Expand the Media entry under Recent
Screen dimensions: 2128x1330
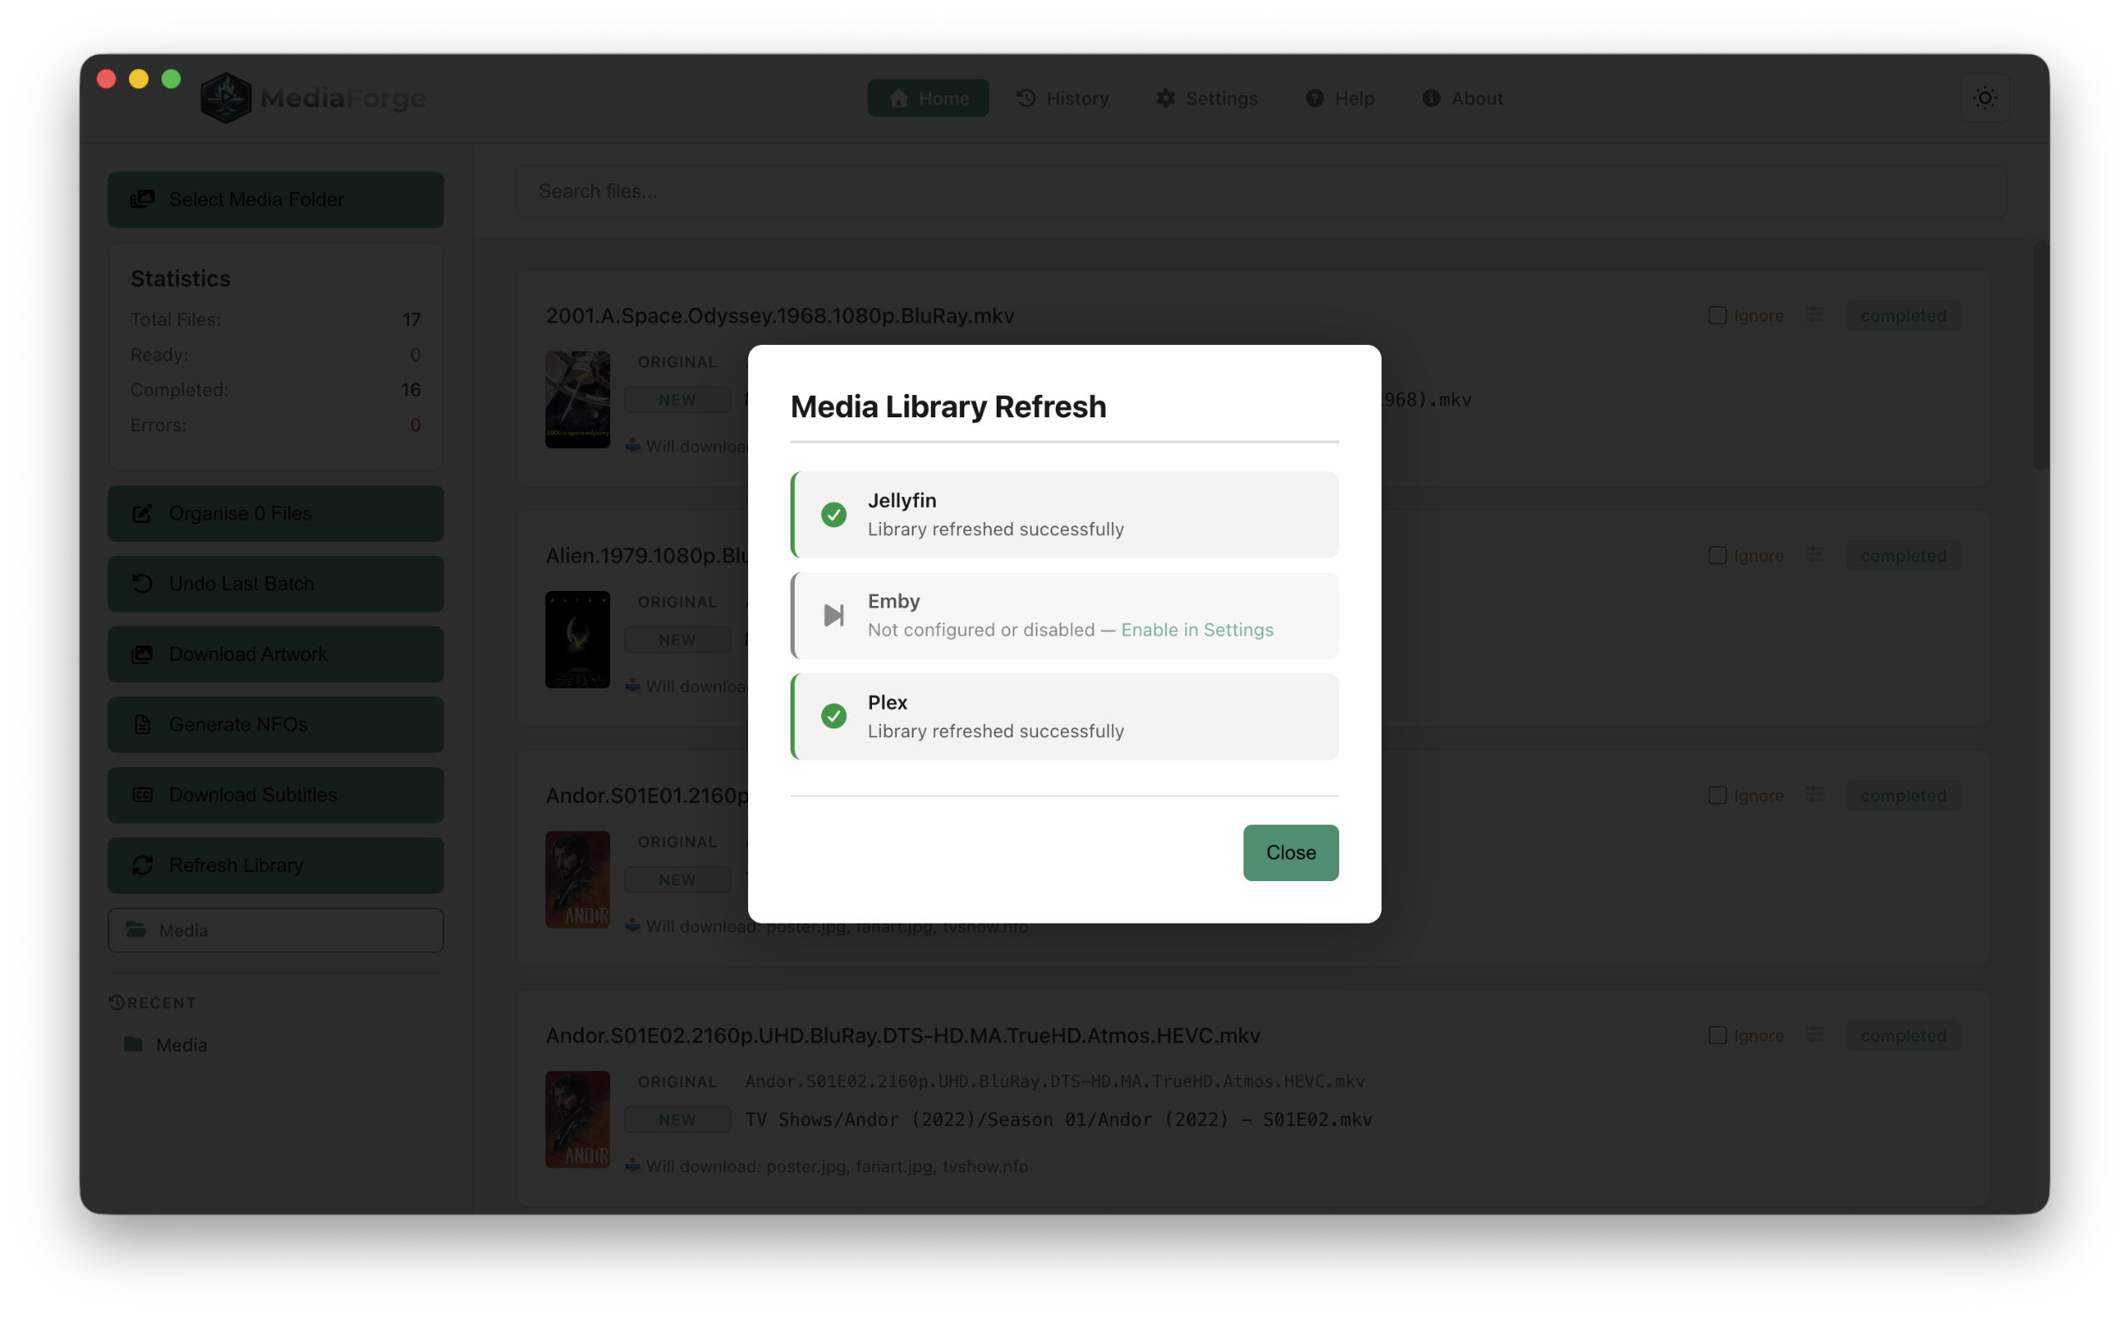[180, 1044]
